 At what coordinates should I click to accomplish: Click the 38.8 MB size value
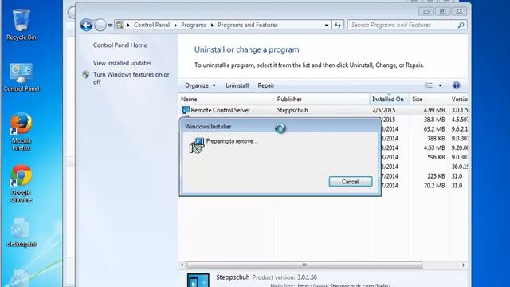point(434,120)
